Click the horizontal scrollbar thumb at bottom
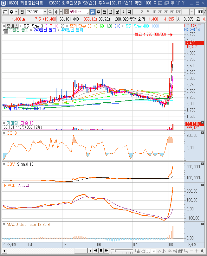The image size is (207, 256). [81, 251]
